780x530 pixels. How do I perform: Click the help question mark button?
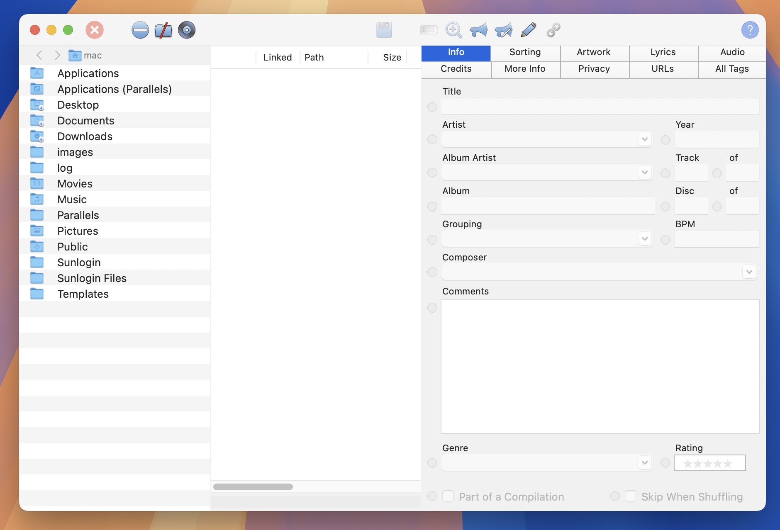750,29
